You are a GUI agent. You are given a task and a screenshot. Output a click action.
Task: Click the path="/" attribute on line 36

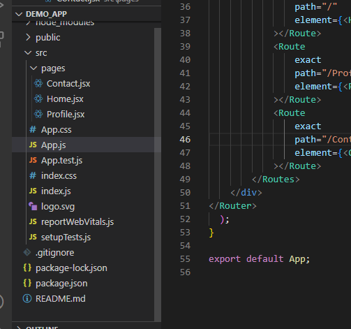316,7
